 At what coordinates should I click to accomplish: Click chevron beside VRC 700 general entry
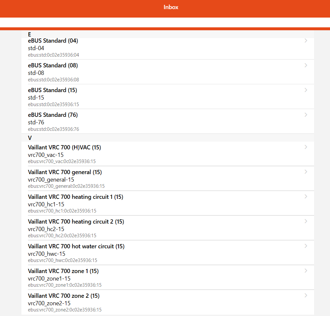pyautogui.click(x=306, y=172)
